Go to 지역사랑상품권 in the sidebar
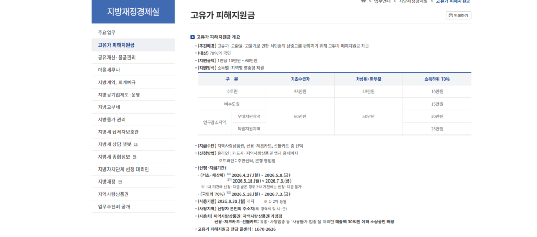The width and height of the screenshot is (537, 237). click(x=133, y=194)
